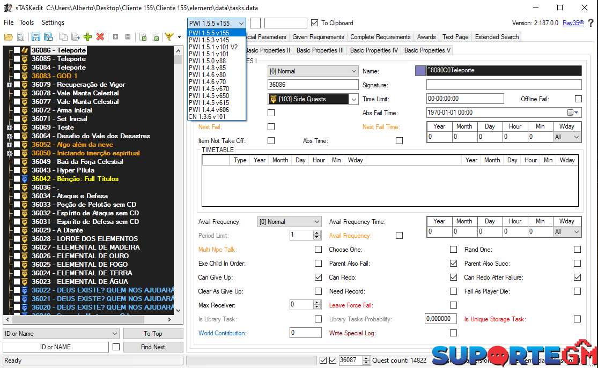This screenshot has height=368, width=598.
Task: Click the expand all nodes toolbar icon
Action: pos(115,37)
